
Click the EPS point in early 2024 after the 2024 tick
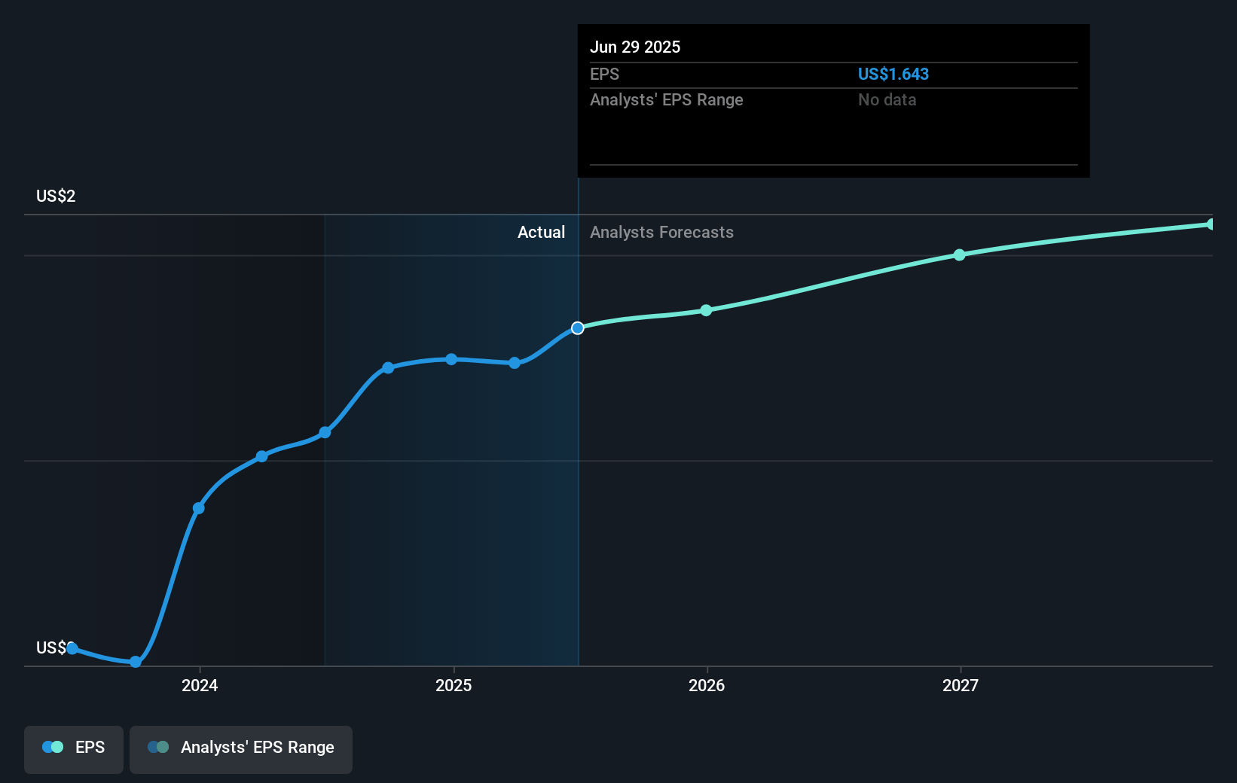point(261,456)
